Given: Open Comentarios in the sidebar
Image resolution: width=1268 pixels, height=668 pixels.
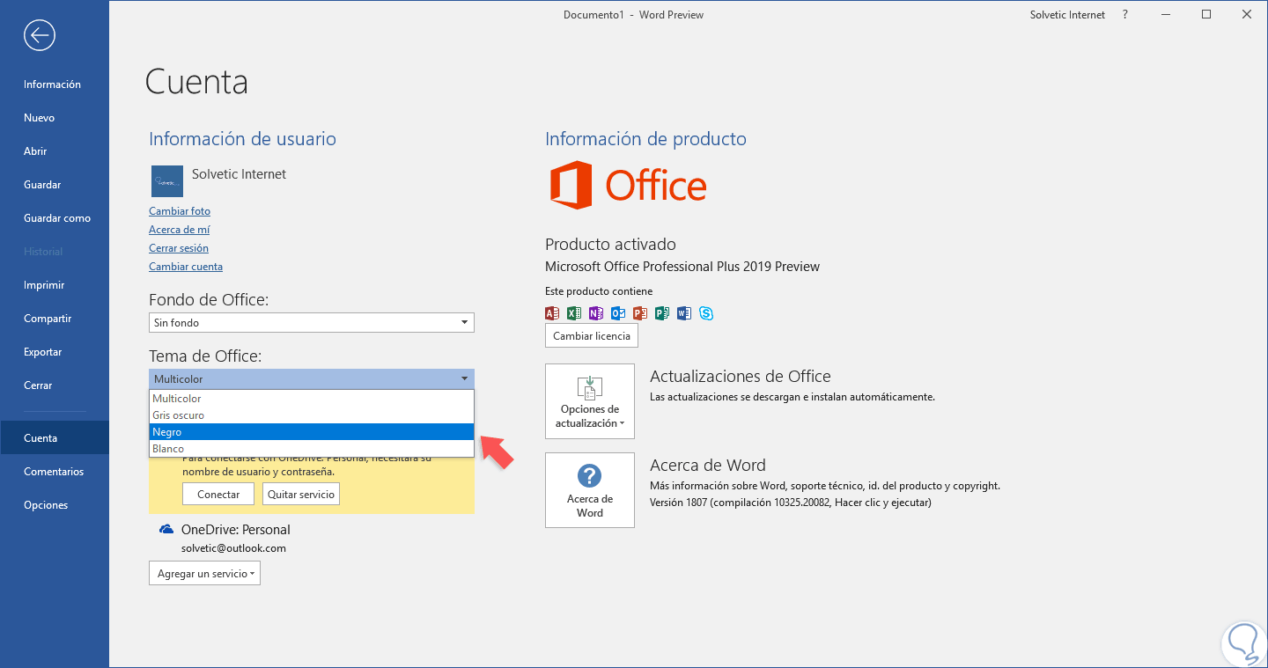Looking at the screenshot, I should click(x=55, y=472).
